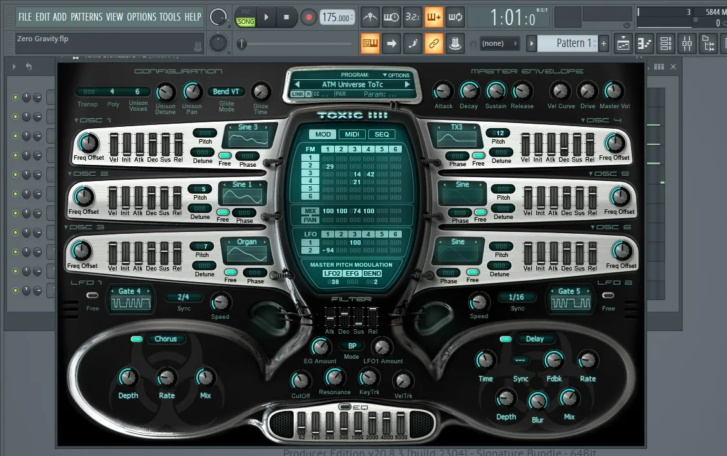Open the snap dropdown showing (none)
727x456 pixels.
[499, 44]
